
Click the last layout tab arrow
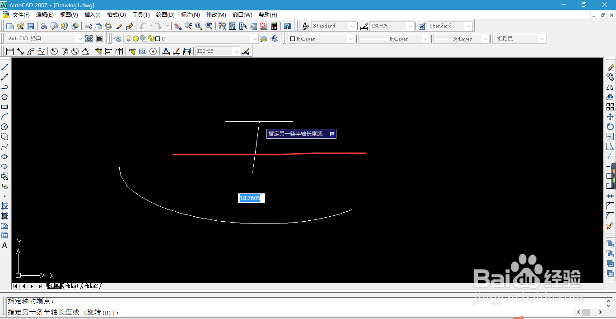[40, 286]
